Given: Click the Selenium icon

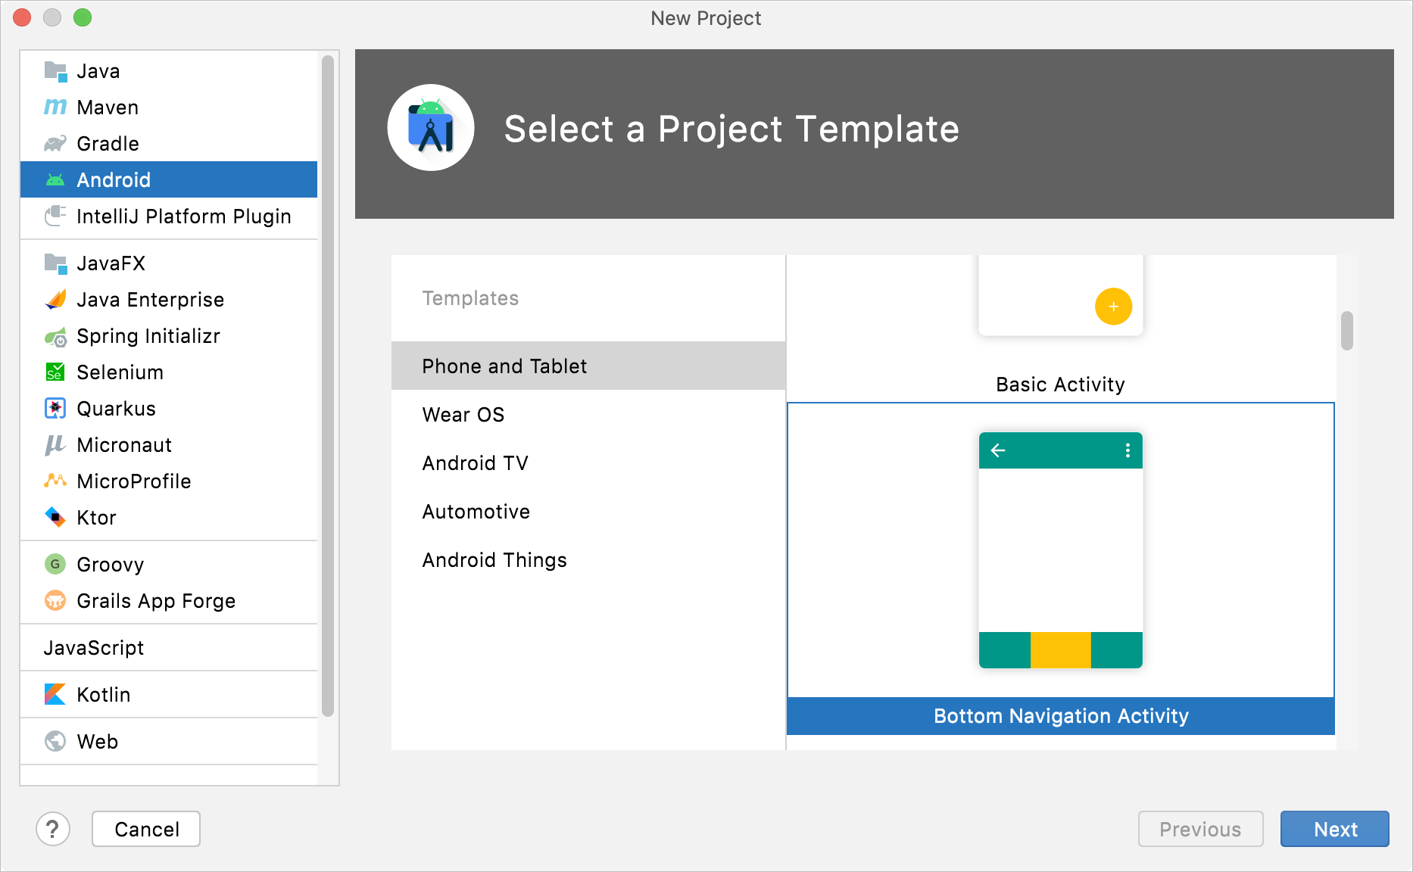Looking at the screenshot, I should pyautogui.click(x=56, y=372).
